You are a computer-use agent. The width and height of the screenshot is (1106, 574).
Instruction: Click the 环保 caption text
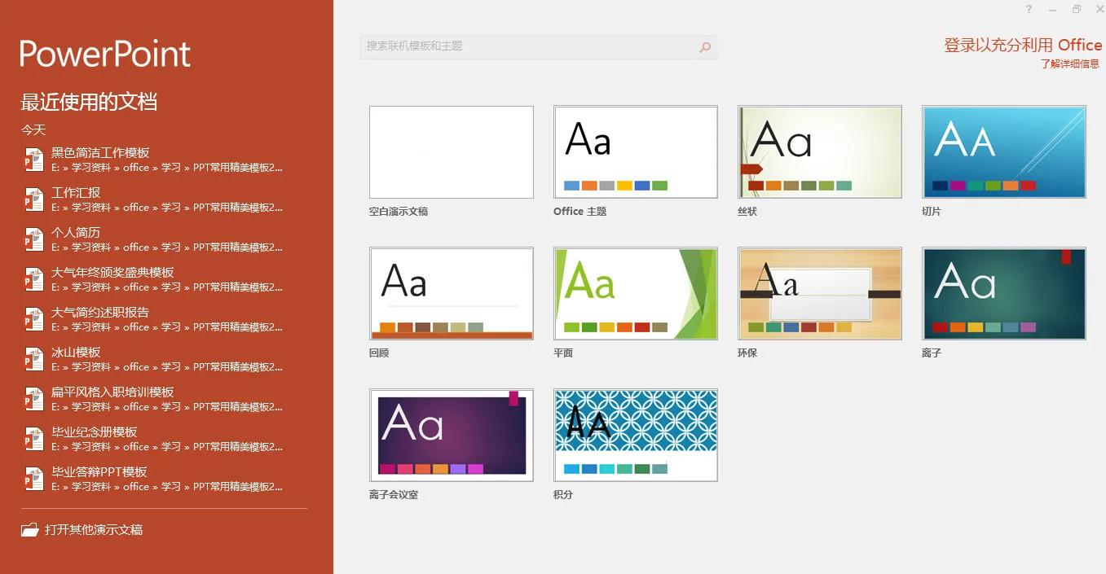click(747, 353)
